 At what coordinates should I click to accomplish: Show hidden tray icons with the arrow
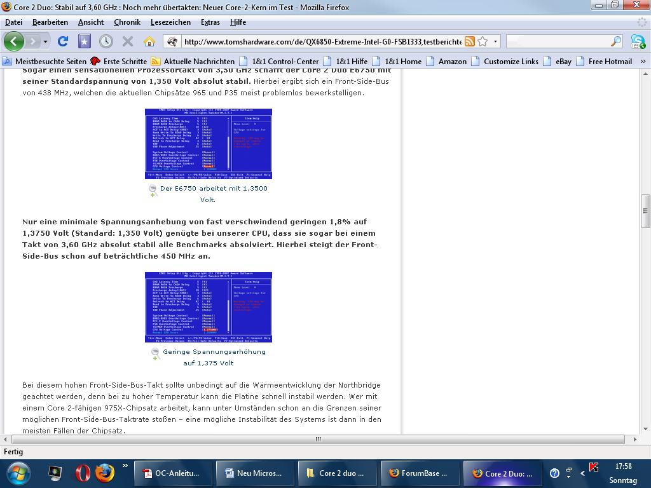click(582, 473)
